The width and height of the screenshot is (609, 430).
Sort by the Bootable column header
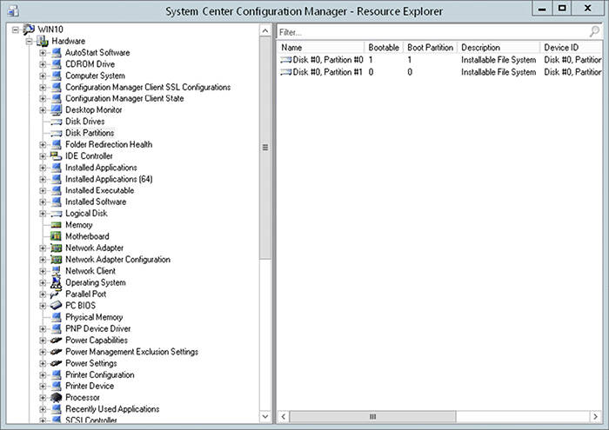click(384, 47)
